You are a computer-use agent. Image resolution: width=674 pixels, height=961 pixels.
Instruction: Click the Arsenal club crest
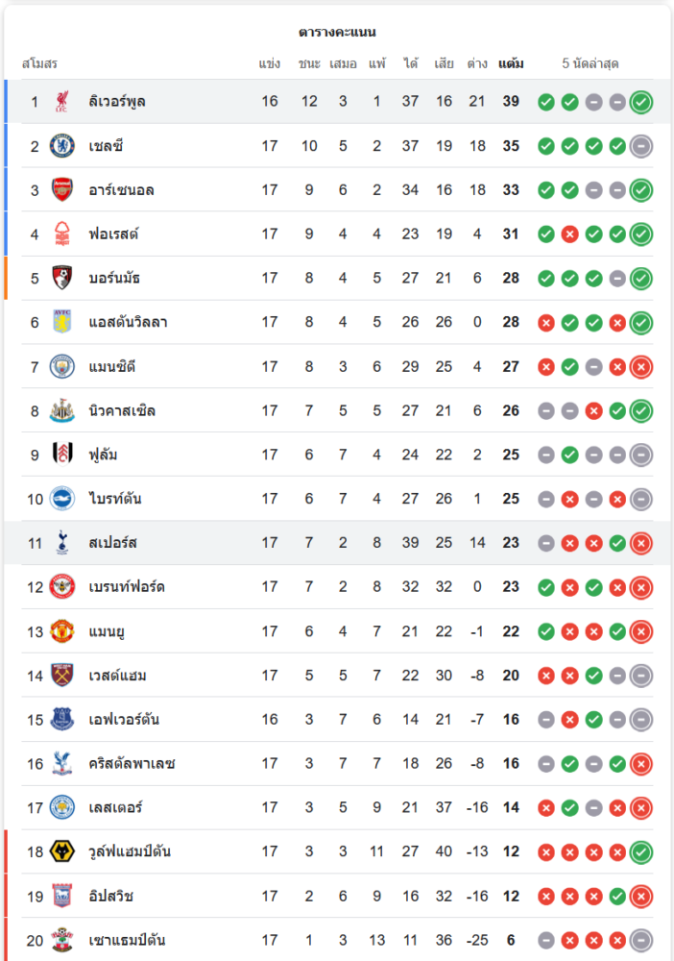pos(62,190)
